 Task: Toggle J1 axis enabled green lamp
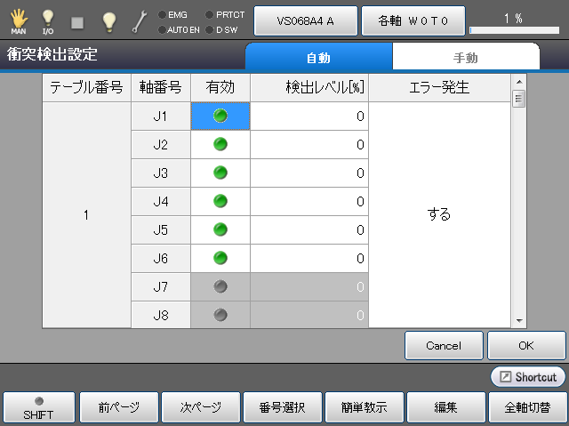[220, 116]
